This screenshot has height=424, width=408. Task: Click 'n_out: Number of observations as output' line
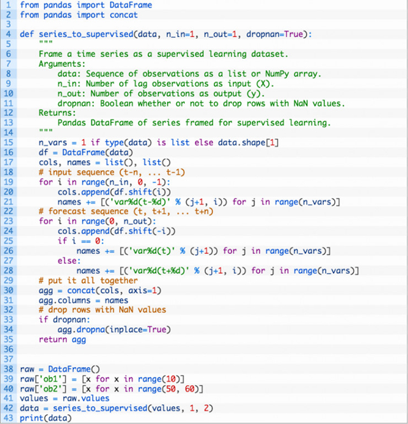(161, 93)
